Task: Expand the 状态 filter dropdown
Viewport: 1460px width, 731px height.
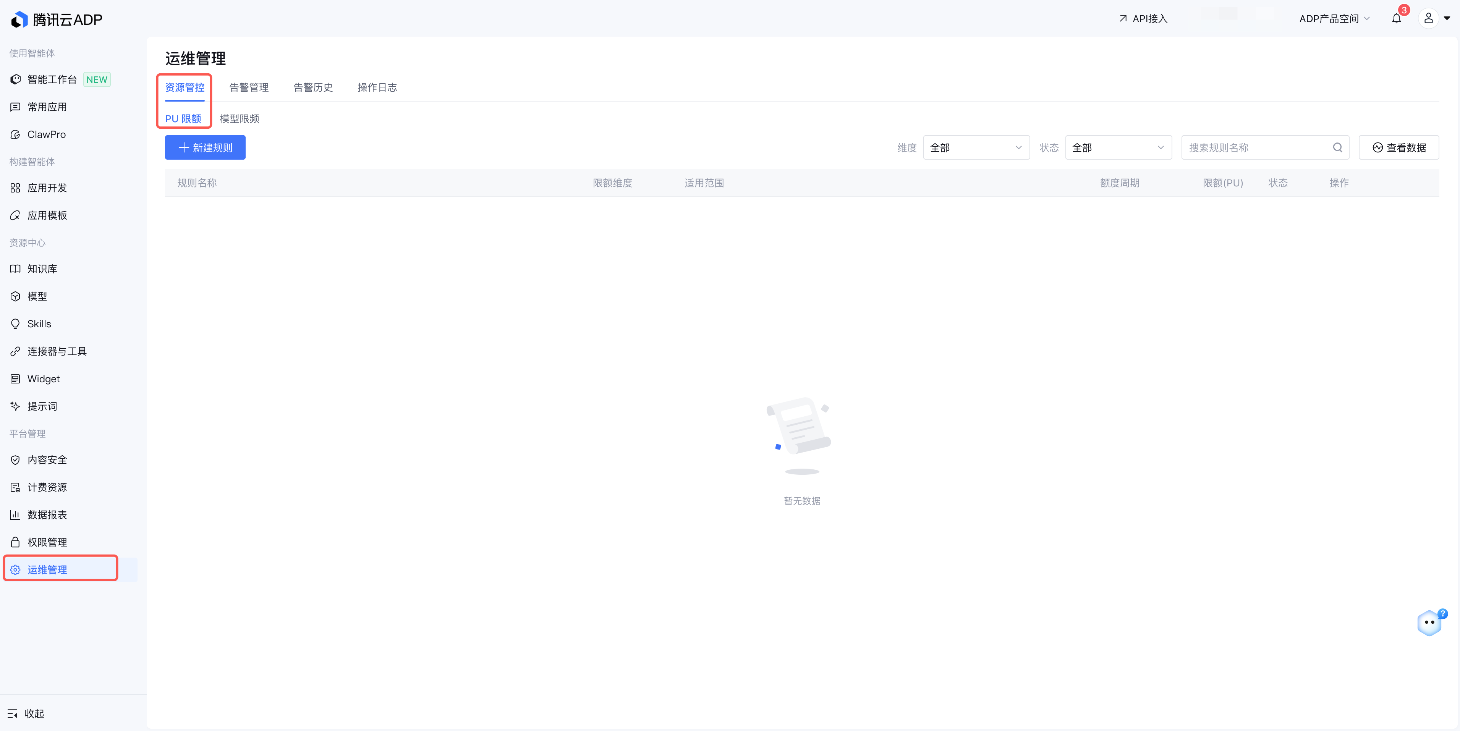Action: pyautogui.click(x=1118, y=148)
